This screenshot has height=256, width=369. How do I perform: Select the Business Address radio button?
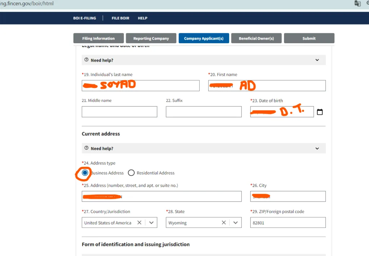pyautogui.click(x=85, y=173)
